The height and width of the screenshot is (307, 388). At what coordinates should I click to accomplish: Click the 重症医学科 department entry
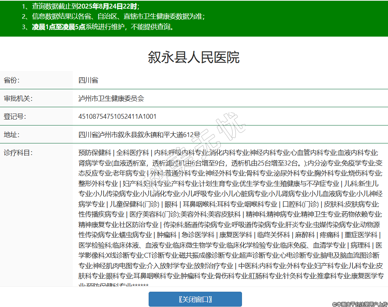361,235
